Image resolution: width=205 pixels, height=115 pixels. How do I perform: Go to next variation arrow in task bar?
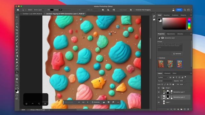[x=88, y=102]
